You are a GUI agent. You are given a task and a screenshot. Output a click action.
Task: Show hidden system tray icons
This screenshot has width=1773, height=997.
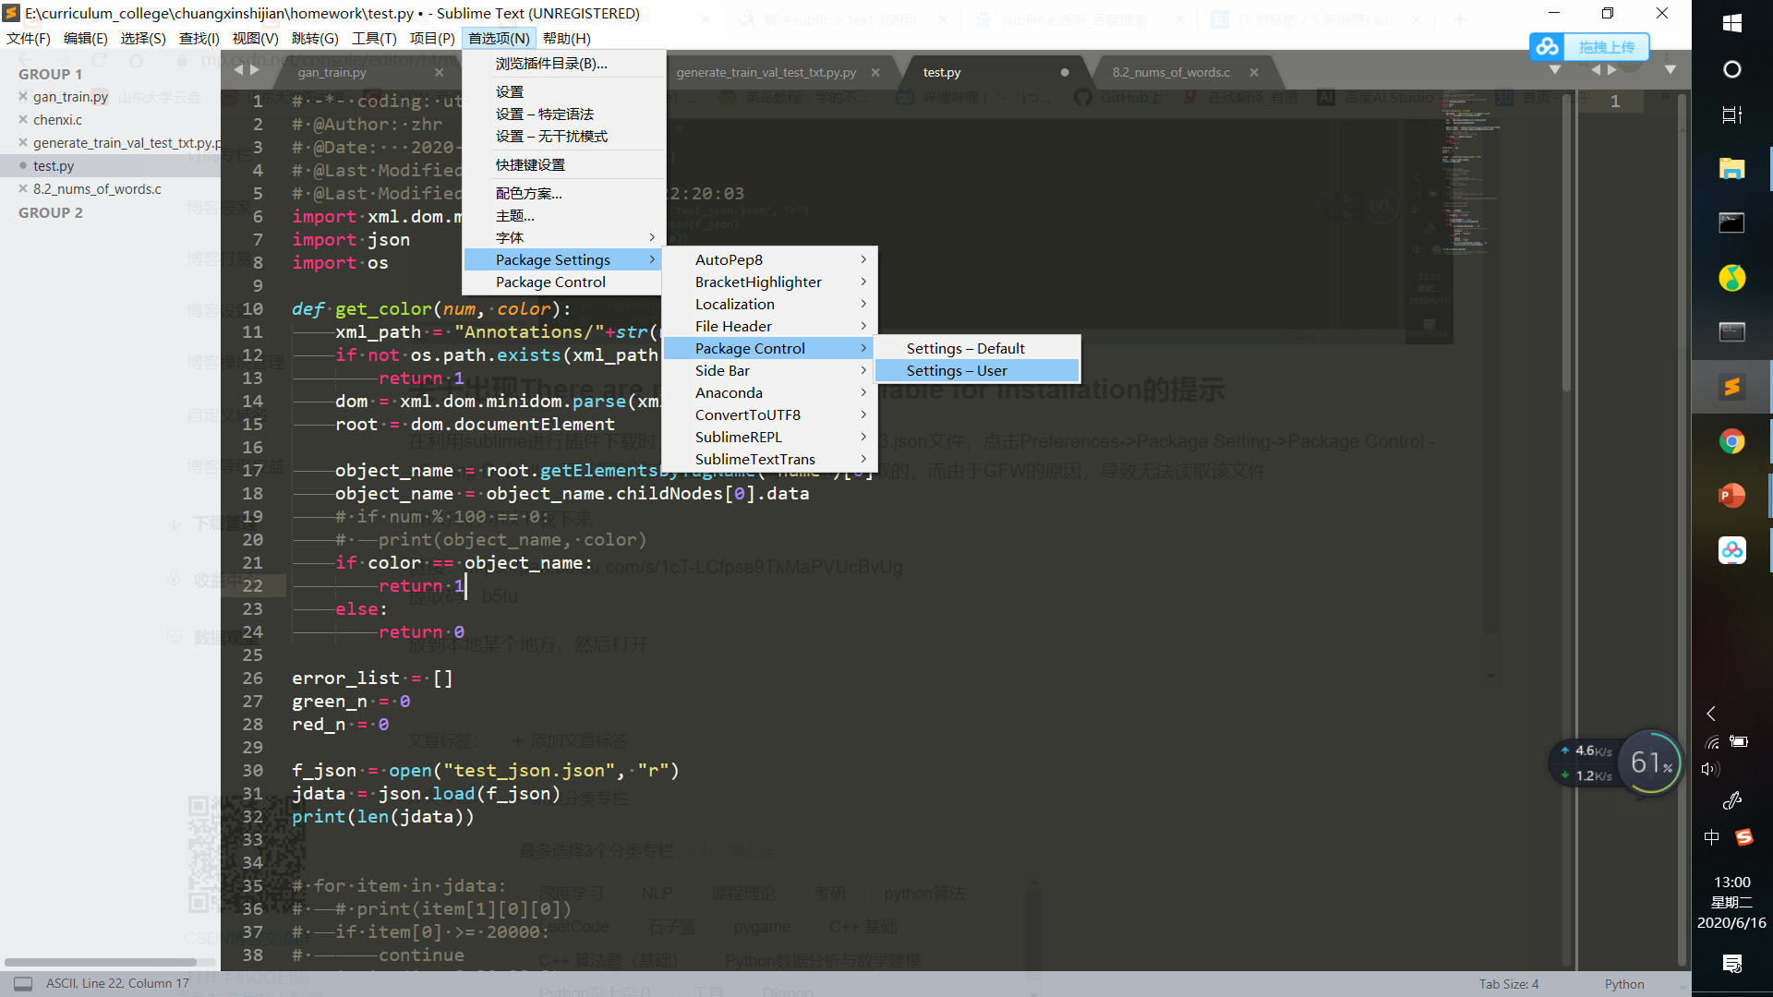[x=1711, y=714]
